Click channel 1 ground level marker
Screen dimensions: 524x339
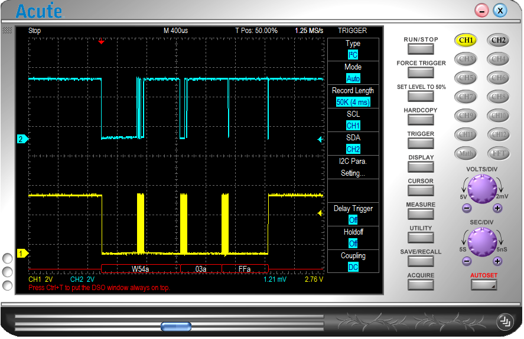22,254
